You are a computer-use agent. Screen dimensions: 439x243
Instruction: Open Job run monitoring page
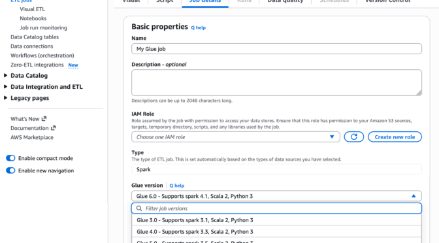tap(43, 27)
